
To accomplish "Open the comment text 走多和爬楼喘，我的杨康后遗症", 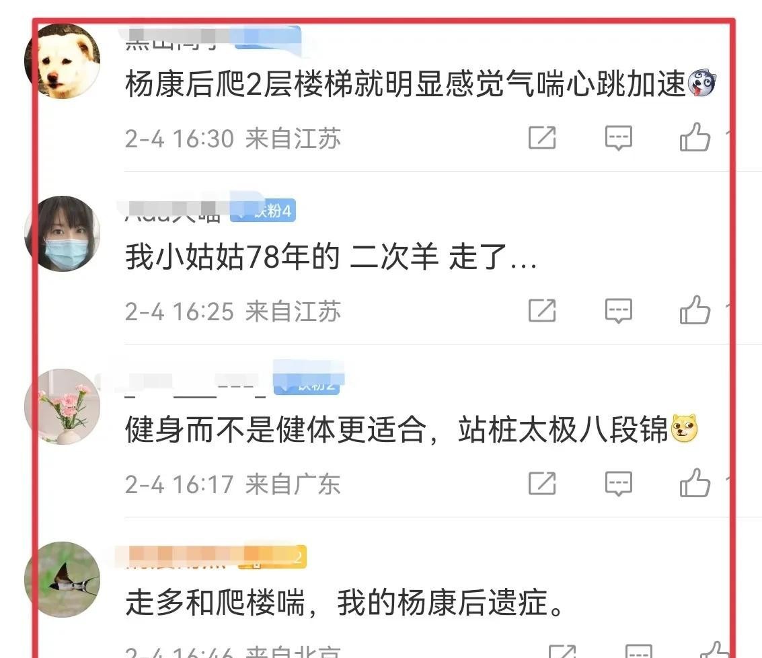I will coord(344,603).
